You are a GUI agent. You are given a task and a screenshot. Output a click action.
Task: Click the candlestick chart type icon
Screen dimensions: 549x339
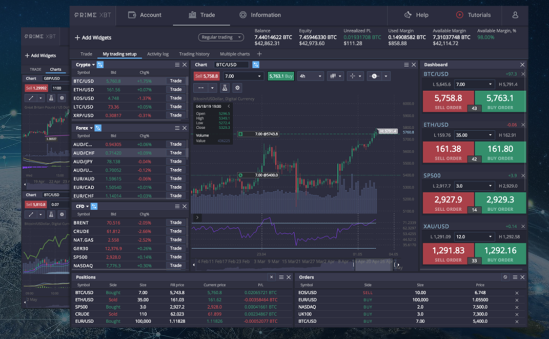coord(333,76)
